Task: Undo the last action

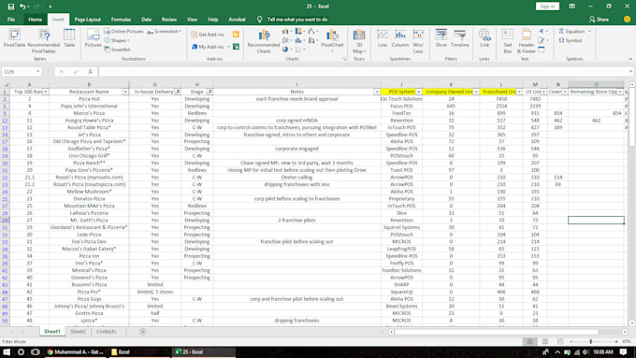Action: 22,7
